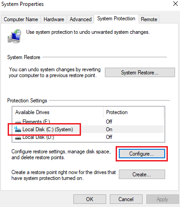Switch to the Computer Name tab
Screen dimensions: 180x207
(21, 19)
